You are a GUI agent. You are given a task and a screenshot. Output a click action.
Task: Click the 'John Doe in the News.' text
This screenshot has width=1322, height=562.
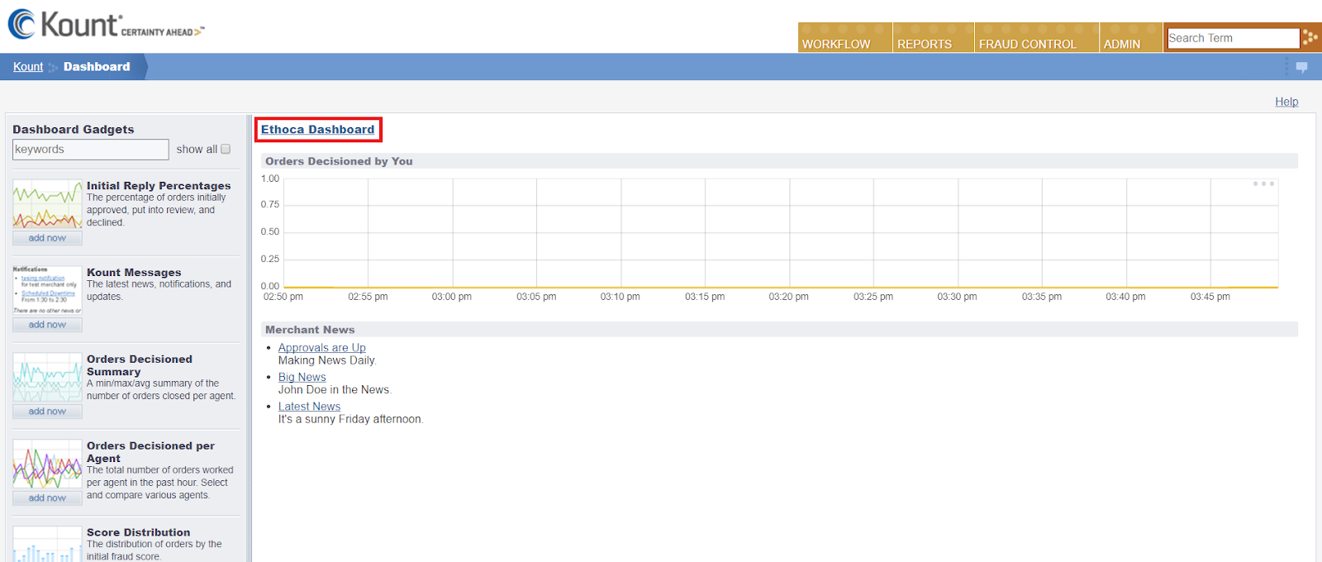[335, 390]
